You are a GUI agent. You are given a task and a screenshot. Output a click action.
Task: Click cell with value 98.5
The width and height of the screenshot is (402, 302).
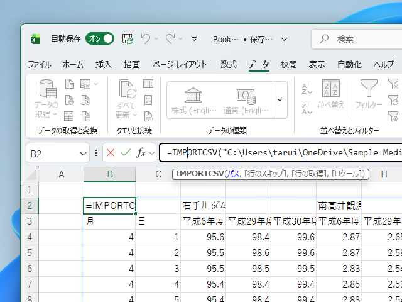[249, 269]
